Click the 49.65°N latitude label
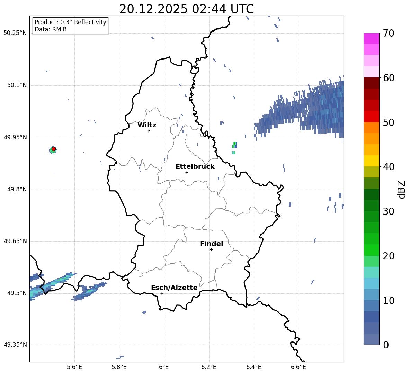This screenshot has width=410, height=374. click(15, 241)
